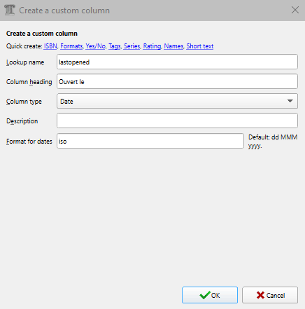Screen dimensions: 305x309
Task: Quick create a Rating column
Action: coord(152,46)
